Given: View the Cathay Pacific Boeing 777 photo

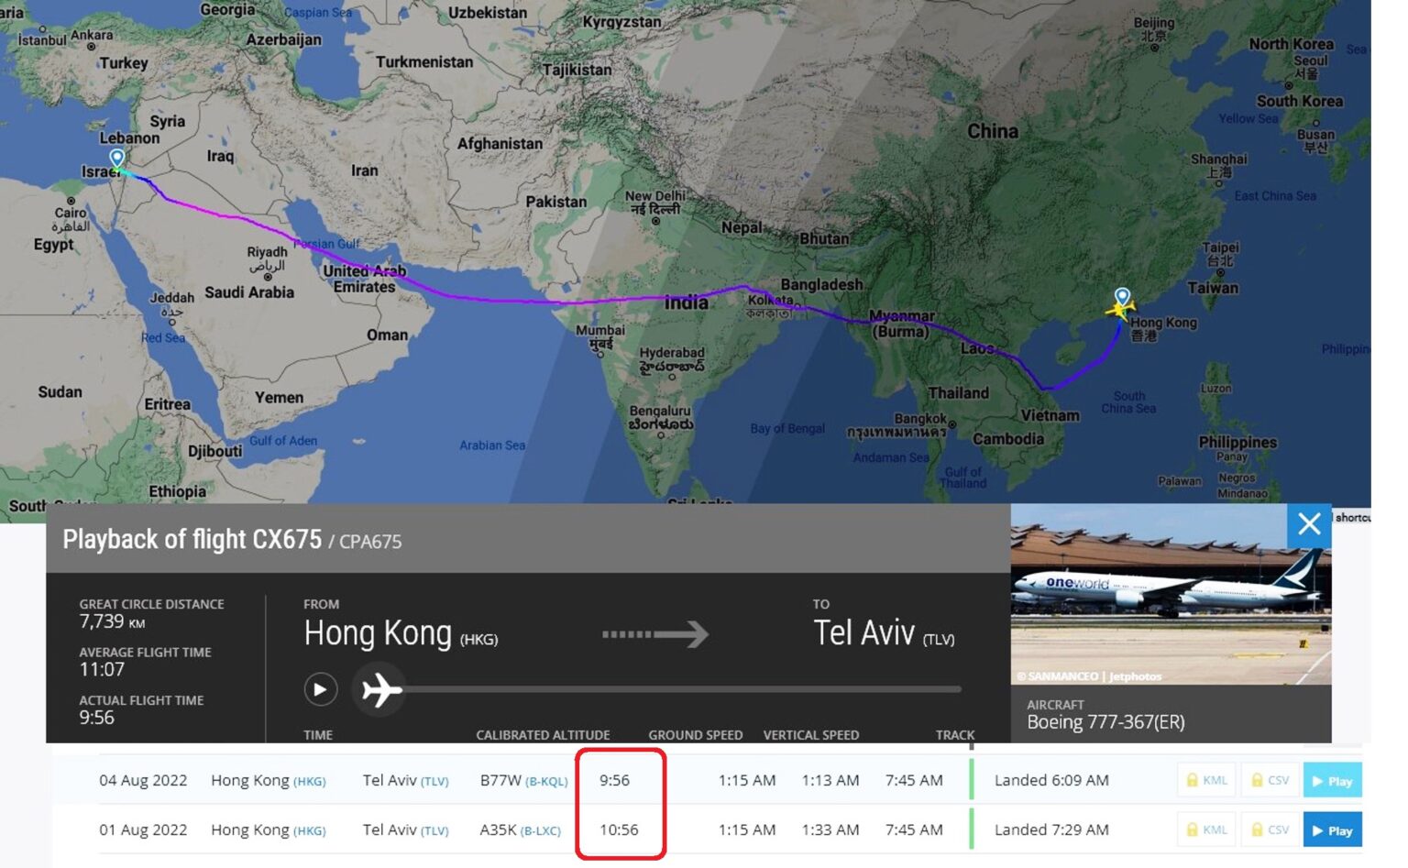Looking at the screenshot, I should 1171,594.
